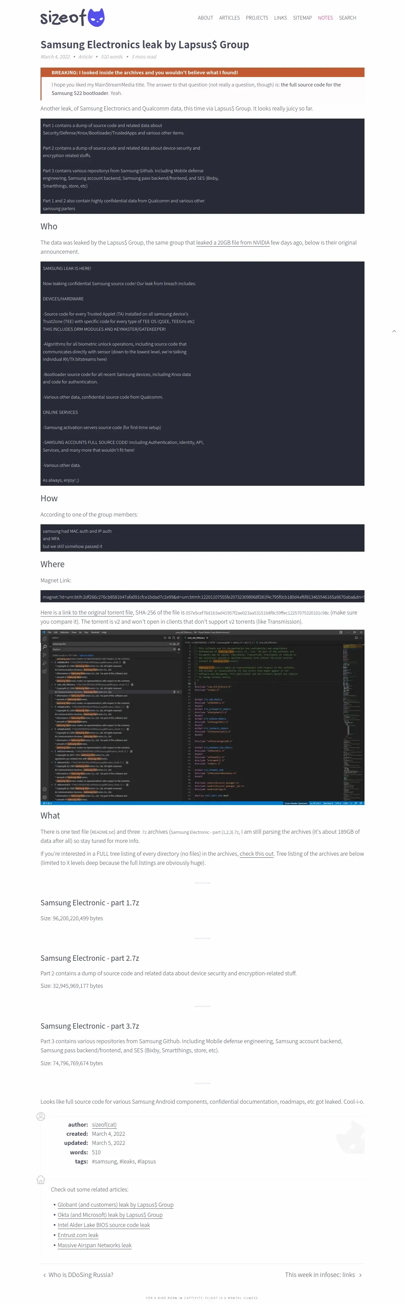Go to PROJECTS in the navigation
Screen dimensions: 405x1304
pyautogui.click(x=257, y=18)
